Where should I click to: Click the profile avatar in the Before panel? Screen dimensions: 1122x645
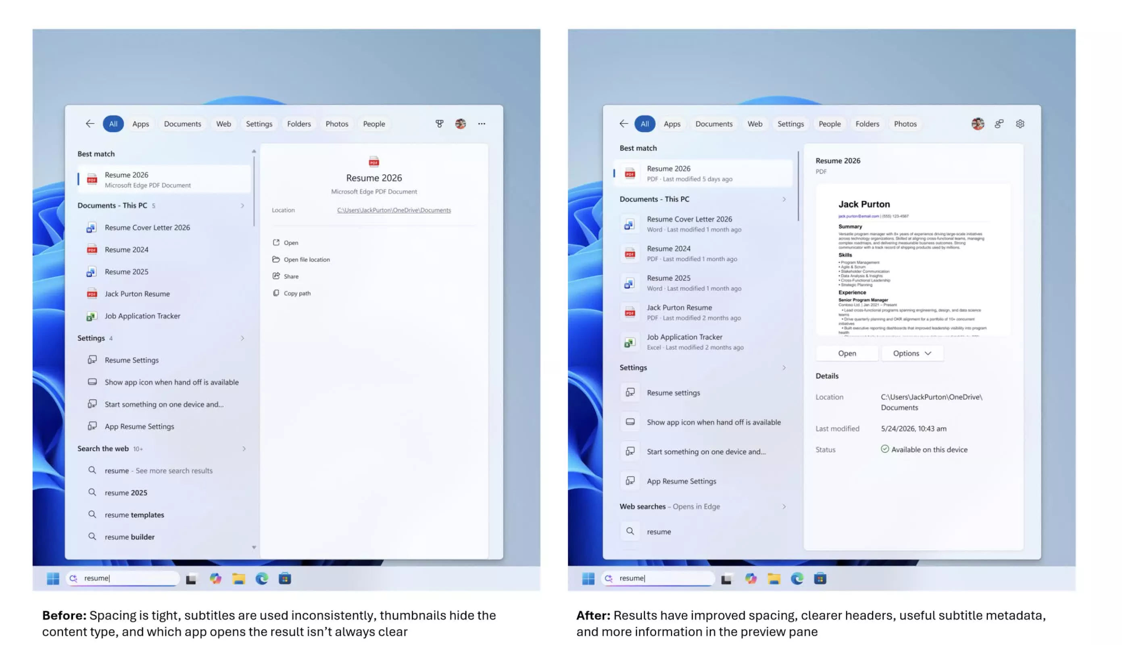coord(461,124)
